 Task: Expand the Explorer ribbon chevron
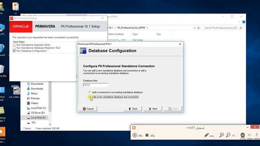pos(239,22)
